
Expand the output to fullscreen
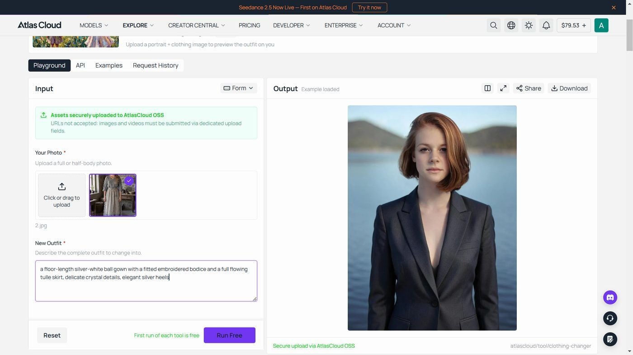pyautogui.click(x=503, y=88)
